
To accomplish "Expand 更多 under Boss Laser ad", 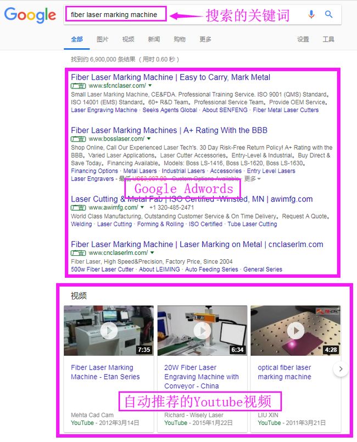I will (x=252, y=178).
